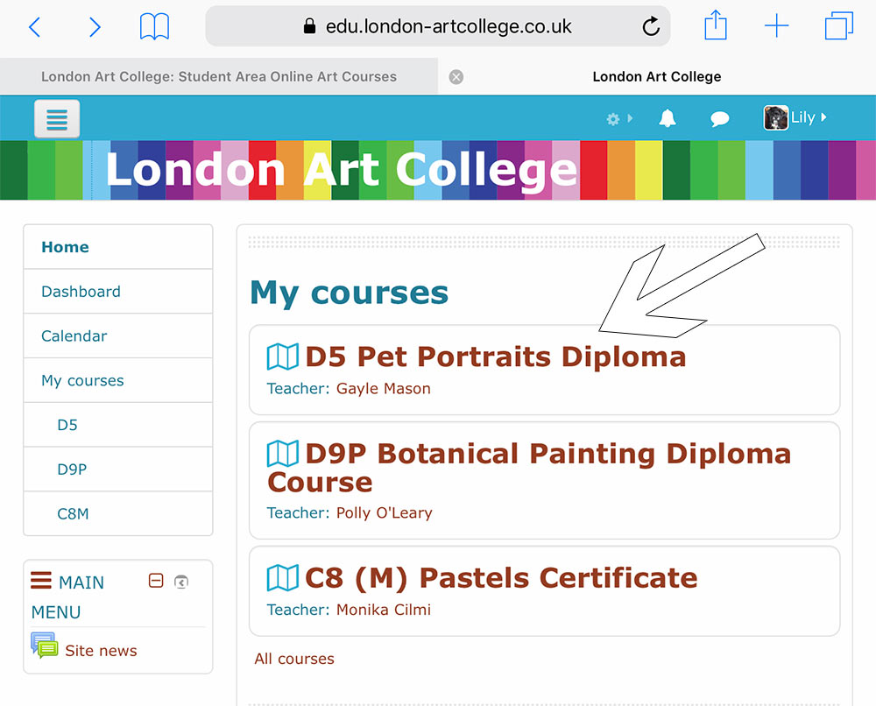Screen dimensions: 876x706
Task: Open a new Safari tab with plus icon
Action: (776, 25)
